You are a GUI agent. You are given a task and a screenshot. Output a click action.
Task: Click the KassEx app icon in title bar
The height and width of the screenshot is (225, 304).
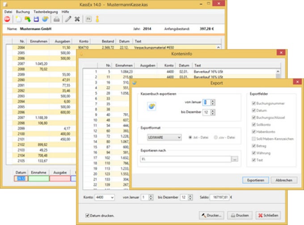5,4
